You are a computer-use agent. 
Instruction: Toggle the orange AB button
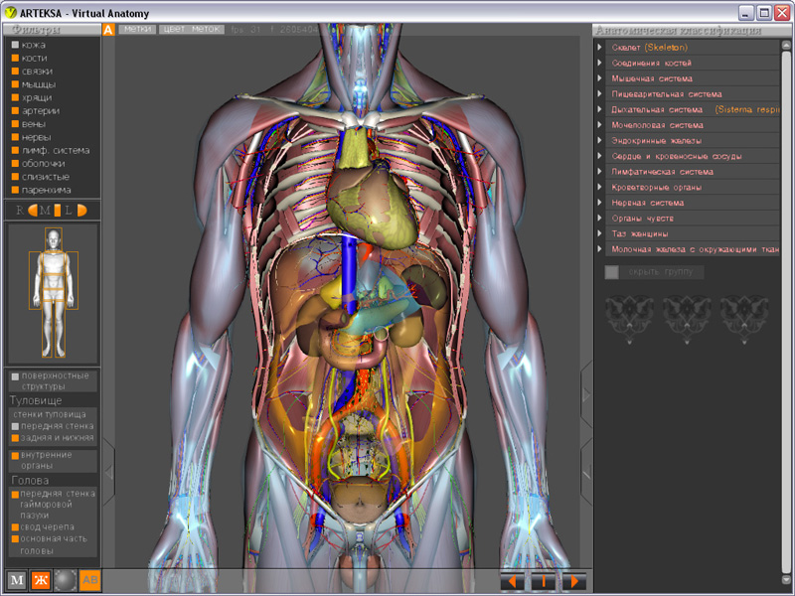tap(90, 580)
